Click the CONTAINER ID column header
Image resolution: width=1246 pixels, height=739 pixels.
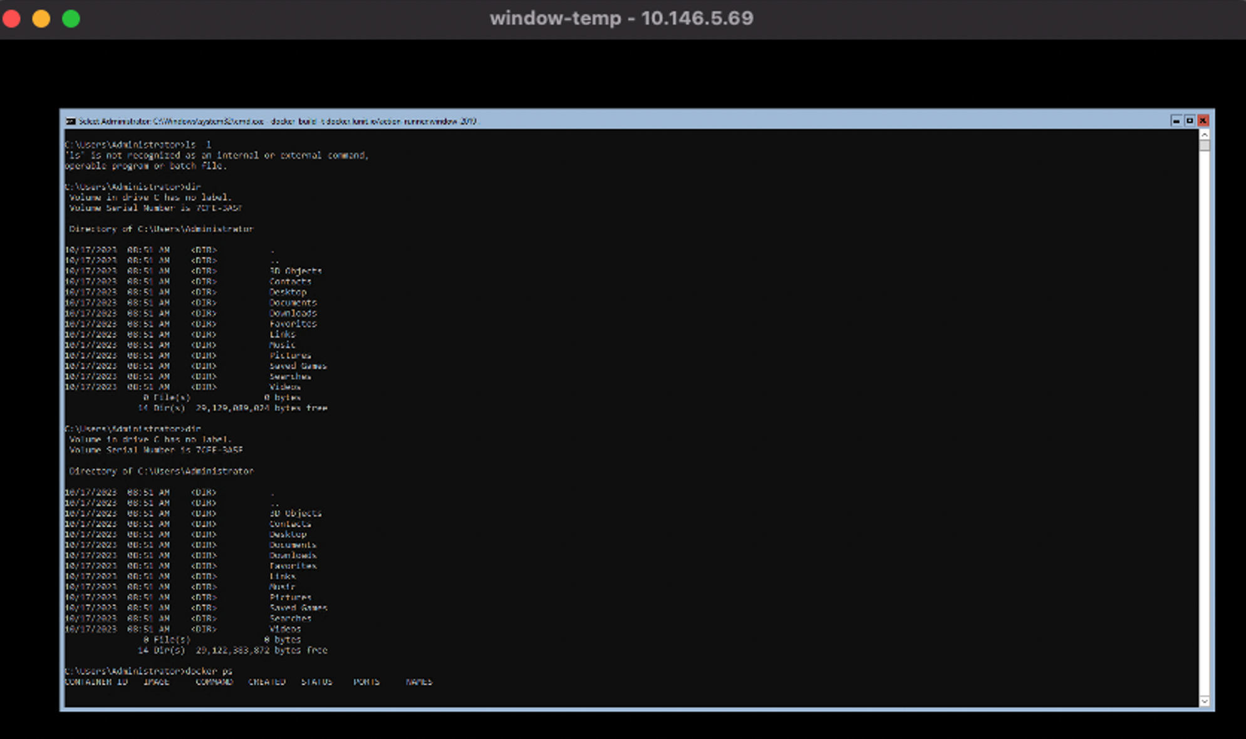pos(96,681)
